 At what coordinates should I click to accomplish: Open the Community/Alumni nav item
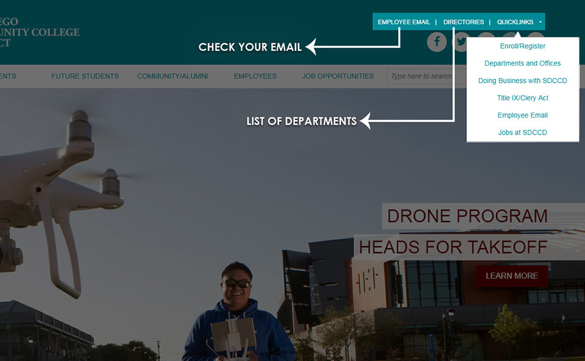click(x=172, y=76)
